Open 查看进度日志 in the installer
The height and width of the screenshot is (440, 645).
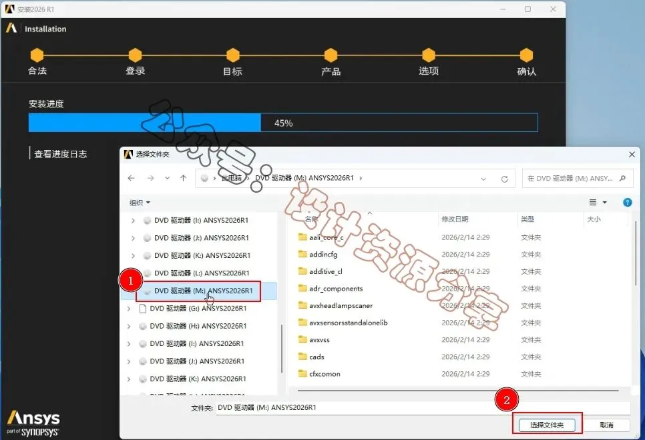[61, 154]
